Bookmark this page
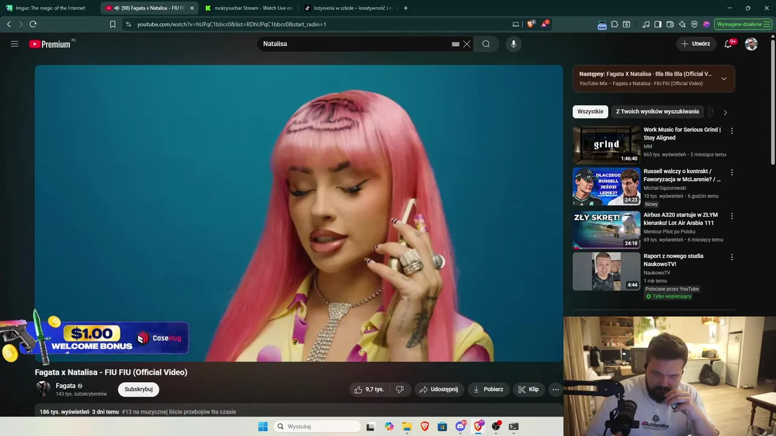776x436 pixels. tap(113, 24)
